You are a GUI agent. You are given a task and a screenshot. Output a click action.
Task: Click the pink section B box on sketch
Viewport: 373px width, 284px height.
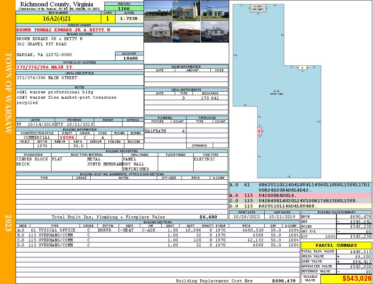[x=259, y=131]
